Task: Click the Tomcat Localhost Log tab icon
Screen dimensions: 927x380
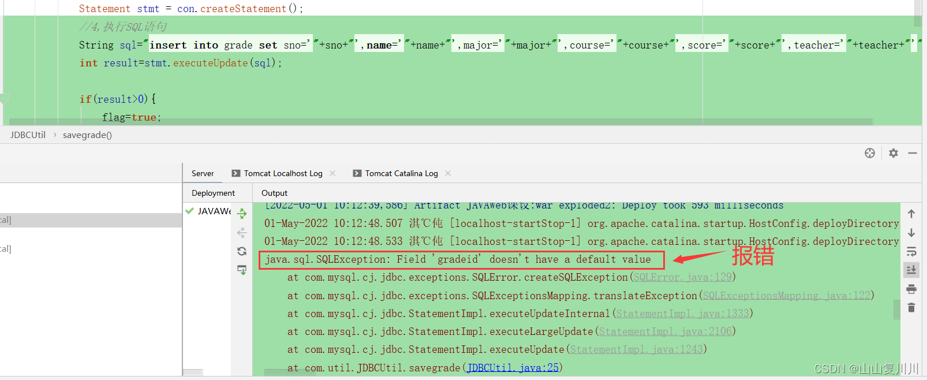Action: [x=236, y=173]
